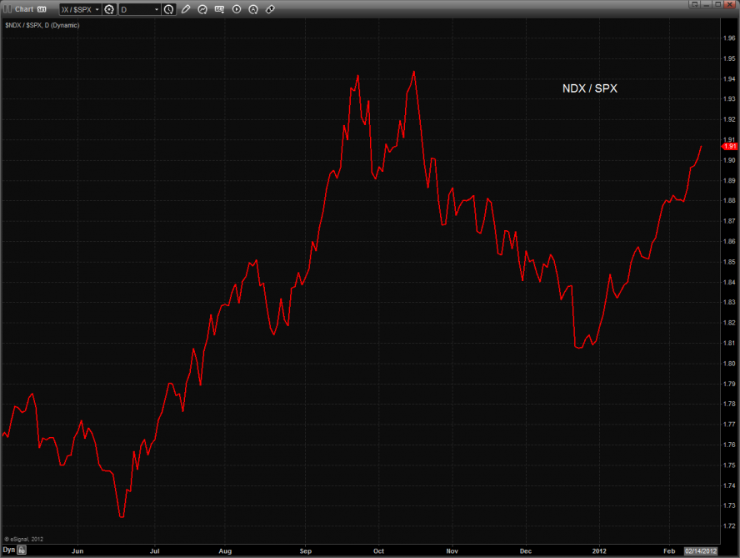Viewport: 740px width, 558px height.
Task: Click the NDX / SPX chart annotation text
Action: [x=589, y=88]
